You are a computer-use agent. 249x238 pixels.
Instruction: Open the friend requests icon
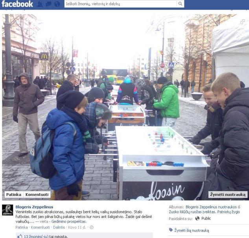pyautogui.click(x=40, y=4)
